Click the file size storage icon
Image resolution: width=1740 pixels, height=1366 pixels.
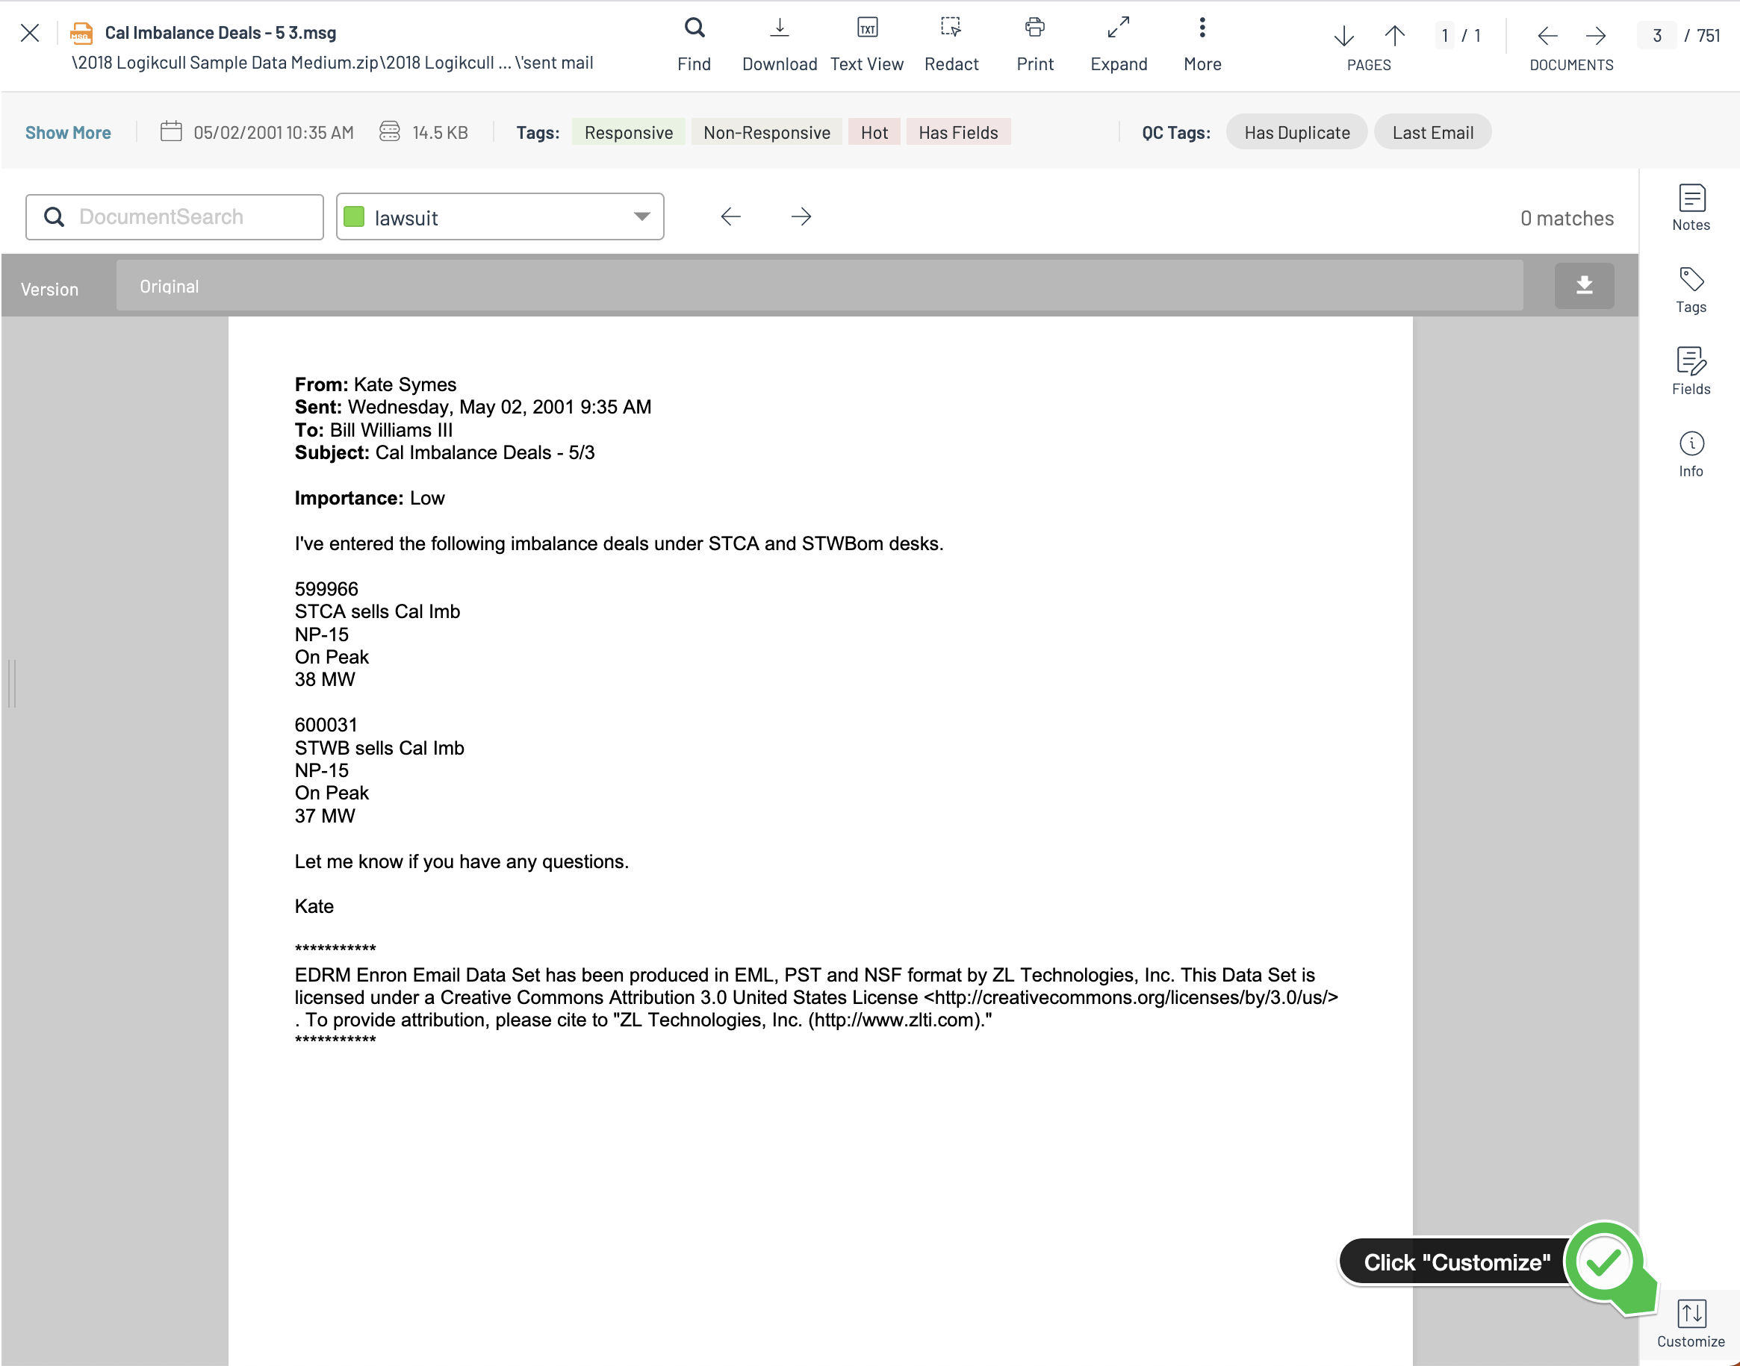click(390, 131)
